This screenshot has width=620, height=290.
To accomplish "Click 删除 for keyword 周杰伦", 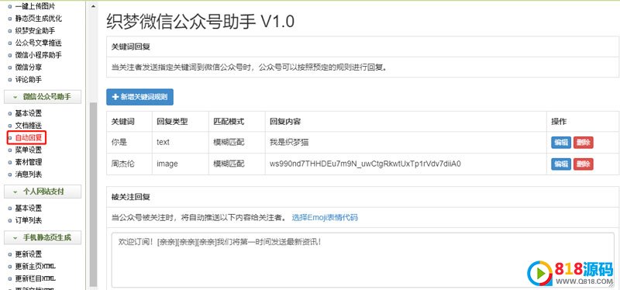I will coord(584,164).
